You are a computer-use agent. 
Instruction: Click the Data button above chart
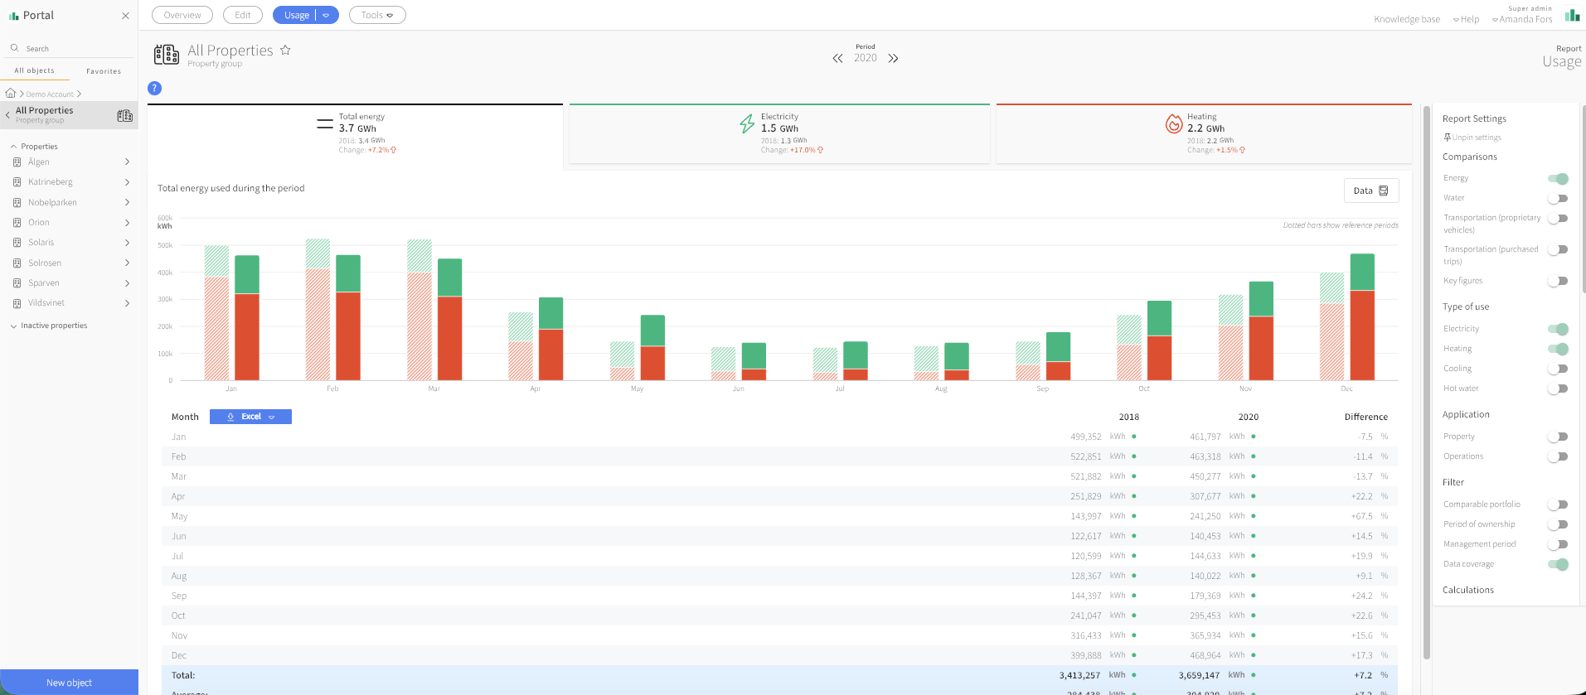pos(1371,191)
